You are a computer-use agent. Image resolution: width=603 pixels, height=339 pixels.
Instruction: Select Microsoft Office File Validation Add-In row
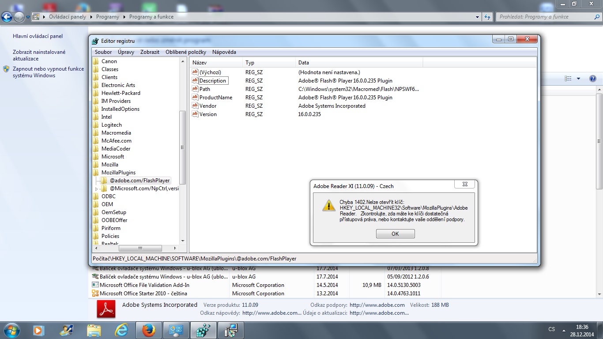(266, 285)
